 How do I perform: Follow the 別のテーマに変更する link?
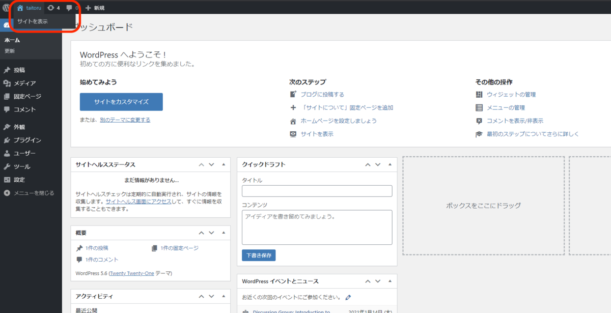pyautogui.click(x=125, y=120)
